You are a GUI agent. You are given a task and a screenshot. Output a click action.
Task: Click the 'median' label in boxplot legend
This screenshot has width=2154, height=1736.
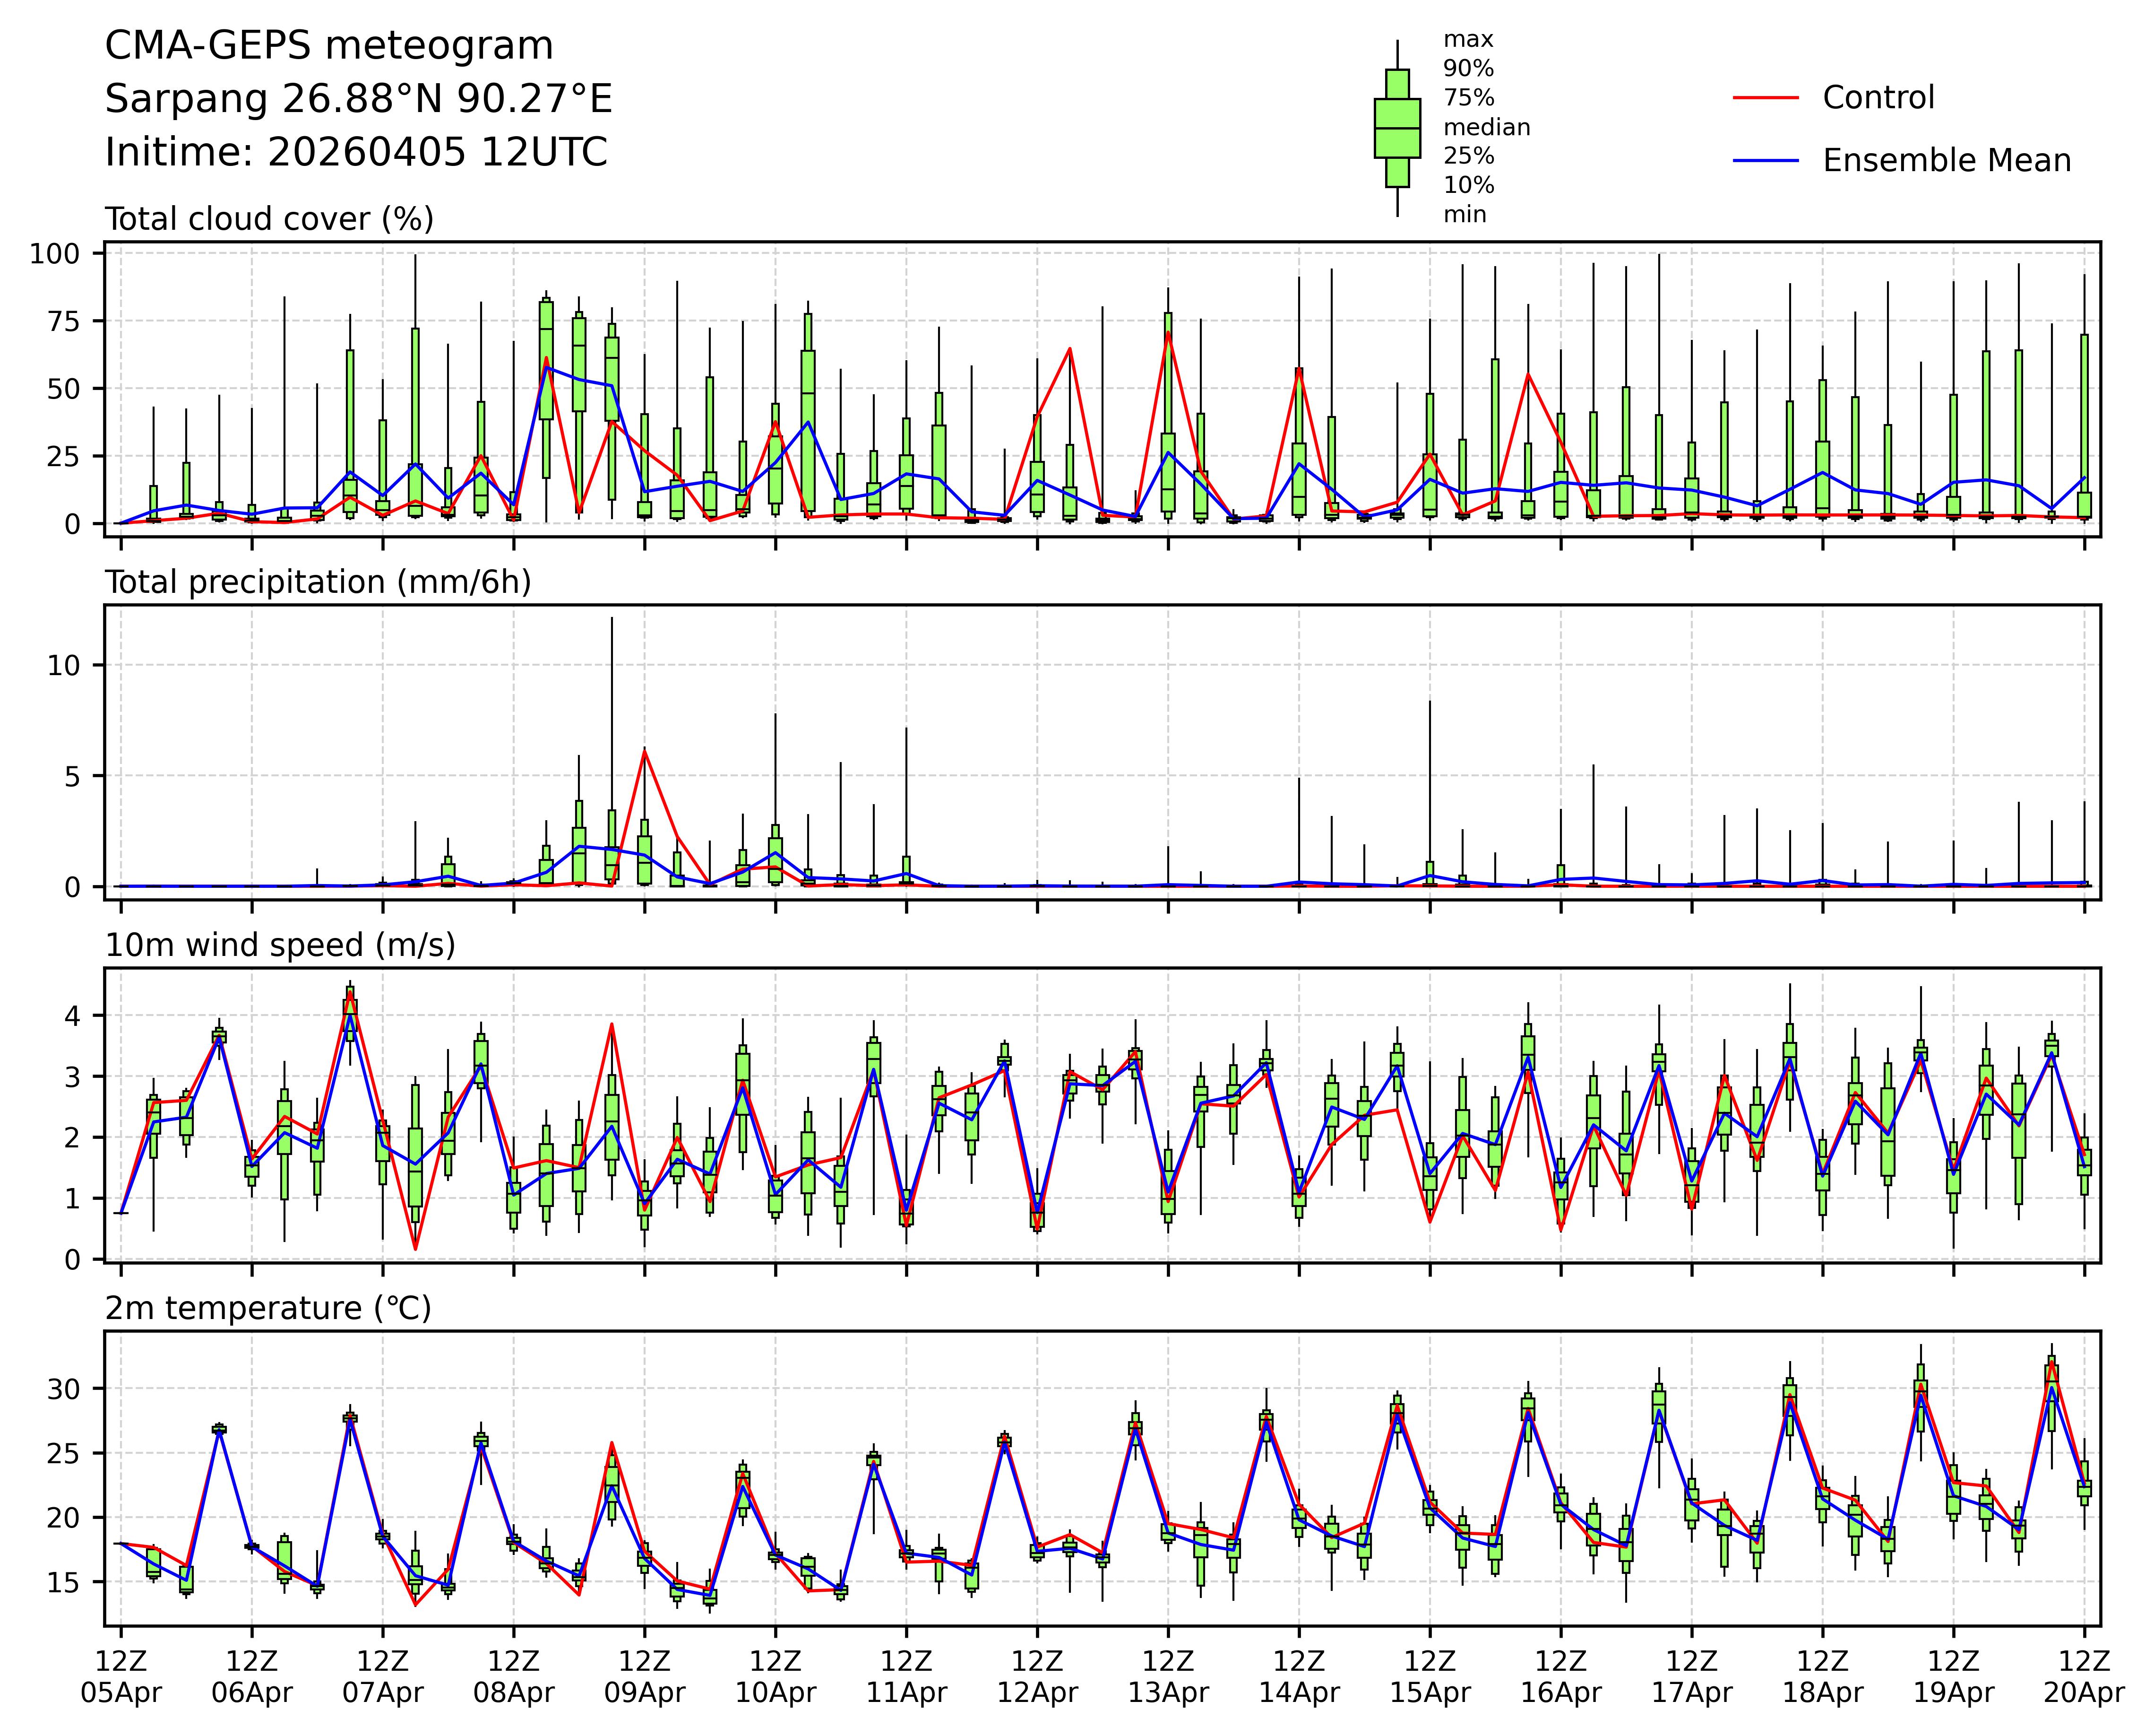coord(1486,127)
